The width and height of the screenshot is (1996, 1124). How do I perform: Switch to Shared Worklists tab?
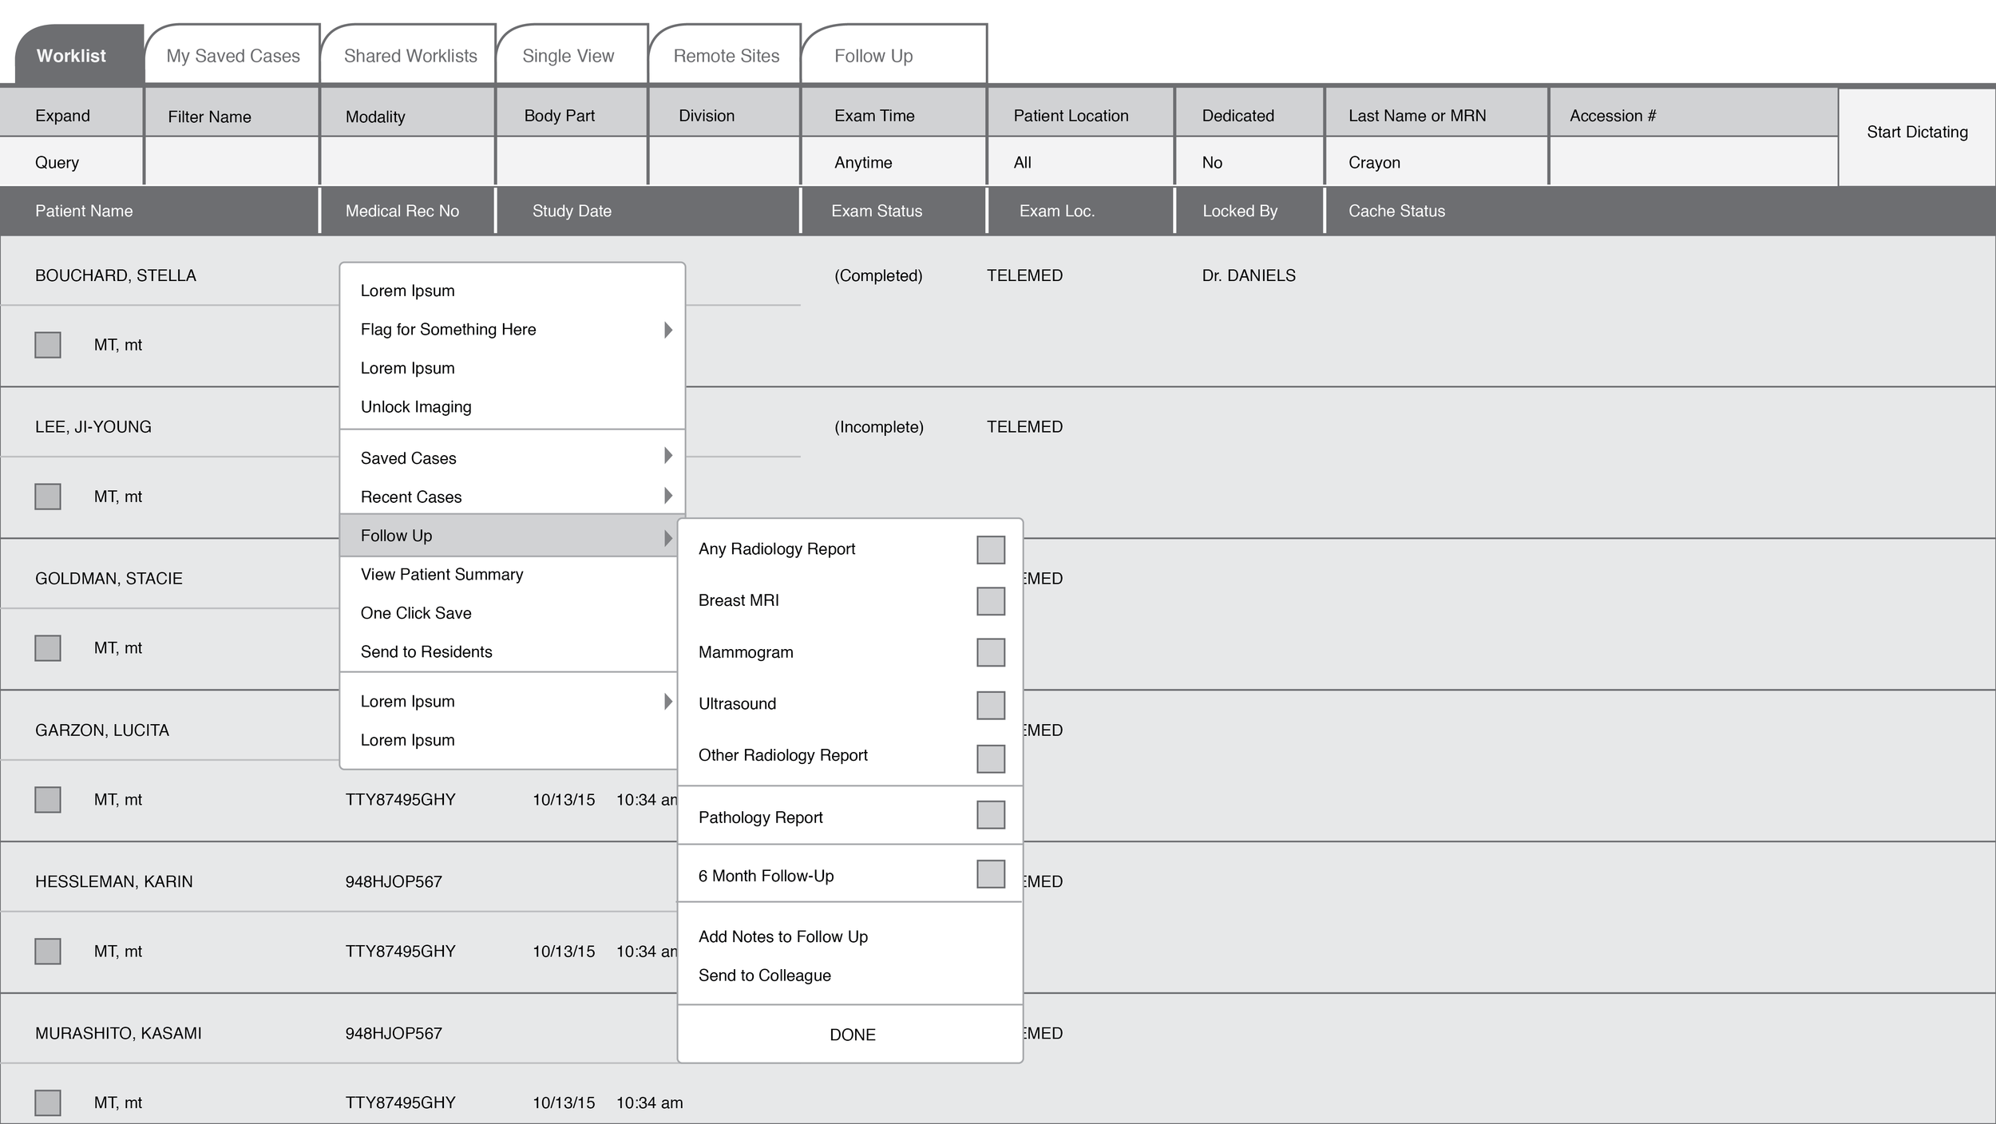pos(410,55)
